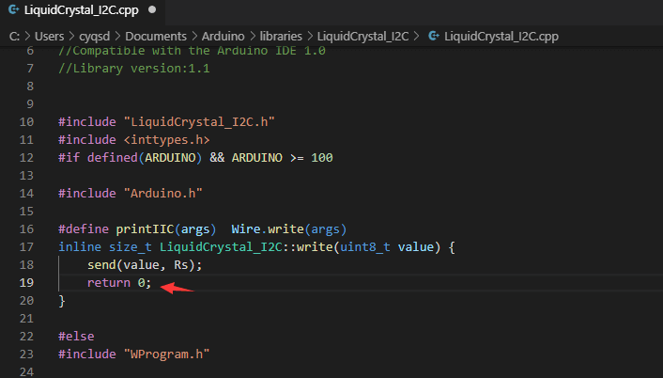Click line number 19 in the gutter
The image size is (663, 378).
click(x=26, y=282)
